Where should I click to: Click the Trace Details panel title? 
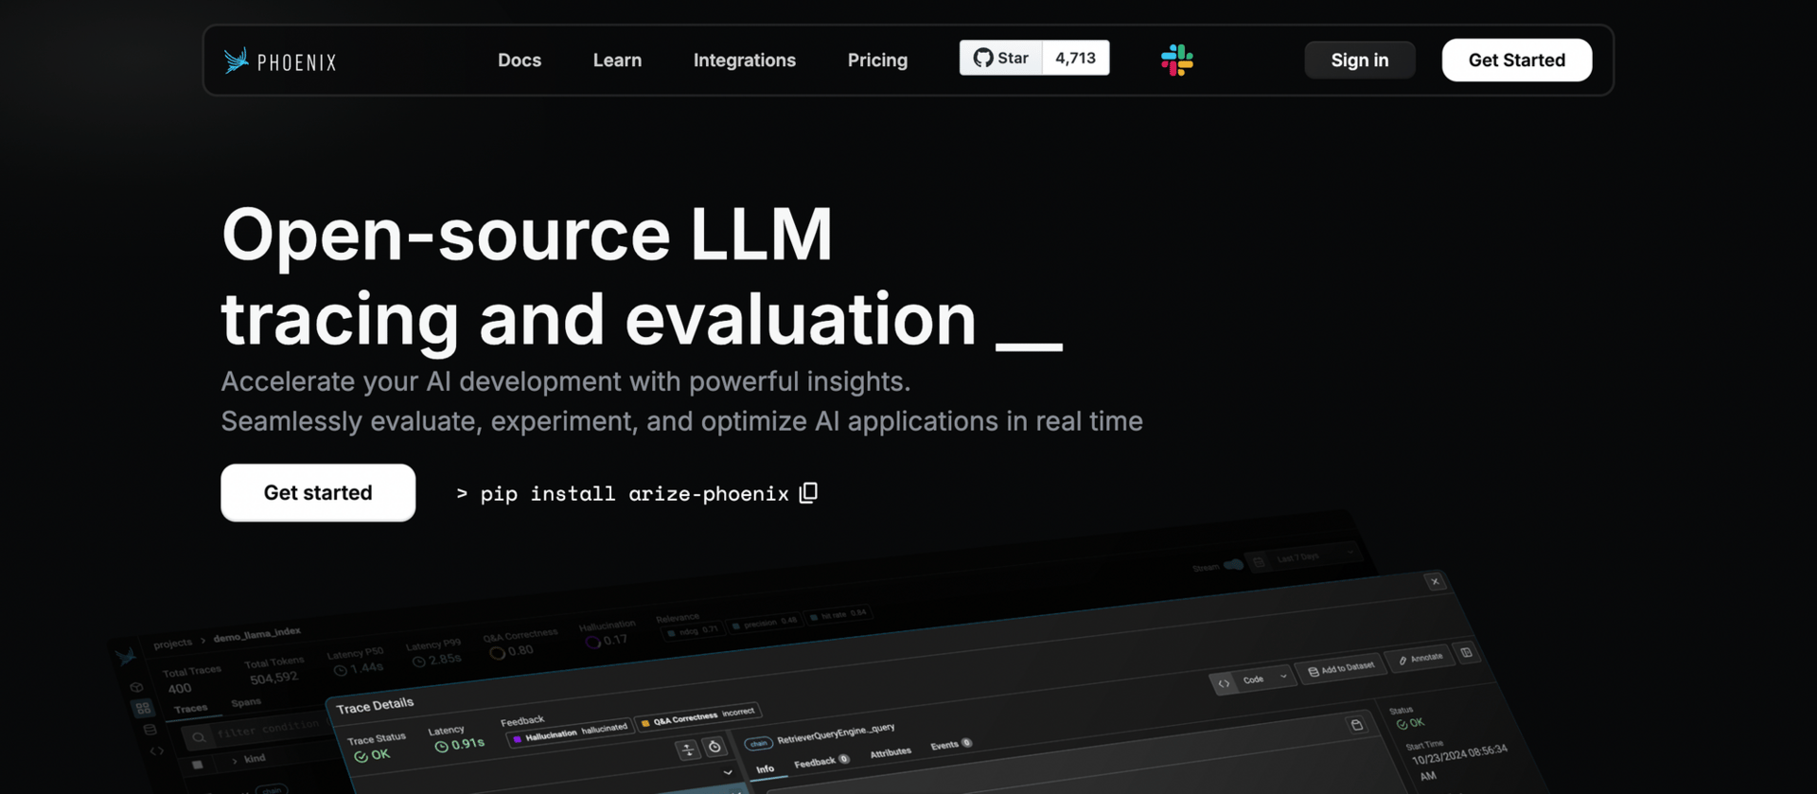click(x=375, y=706)
